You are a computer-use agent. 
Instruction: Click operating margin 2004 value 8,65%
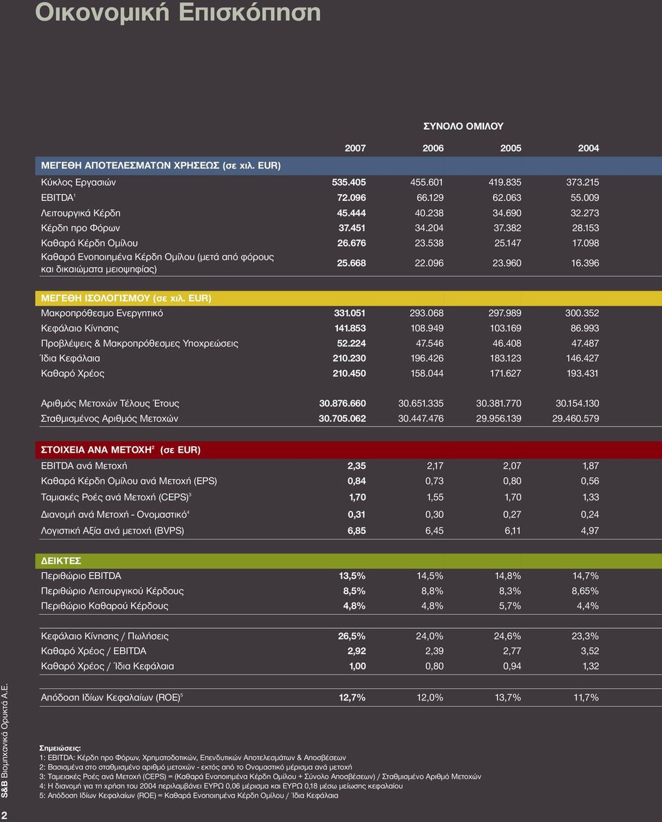[585, 591]
